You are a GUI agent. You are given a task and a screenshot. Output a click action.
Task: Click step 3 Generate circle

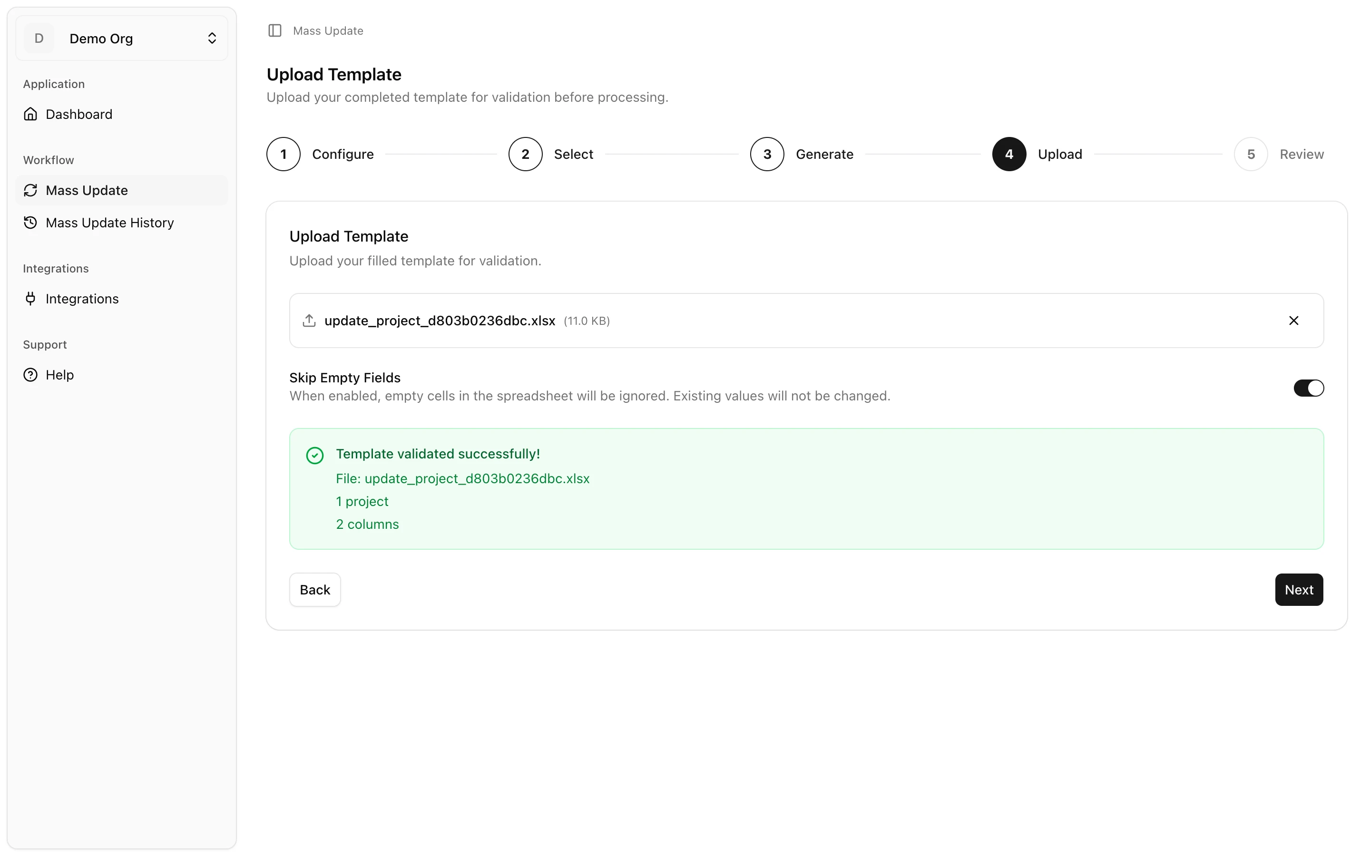[766, 154]
